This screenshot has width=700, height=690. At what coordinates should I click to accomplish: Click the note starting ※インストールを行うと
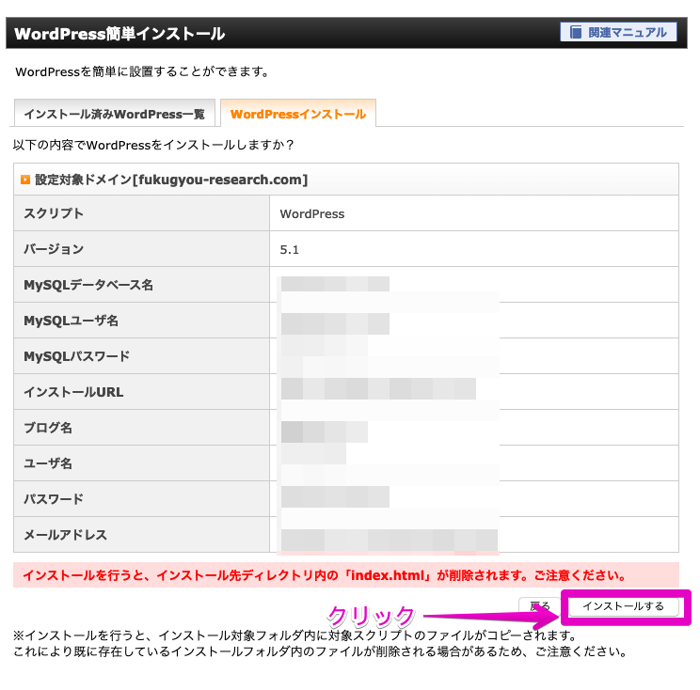(294, 635)
